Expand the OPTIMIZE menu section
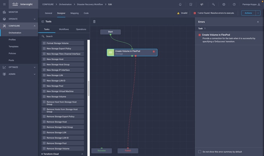Screen dimensions: 264x156 pos(35,67)
